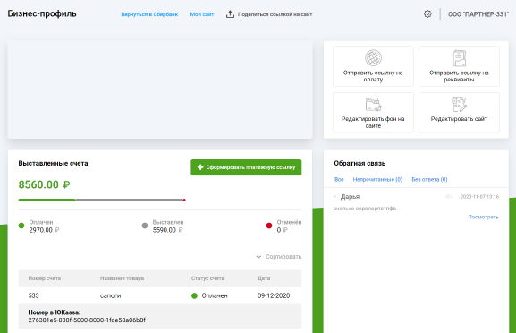Click the plus icon on green payment button
Viewport: 516px width, 333px height.
coord(200,167)
